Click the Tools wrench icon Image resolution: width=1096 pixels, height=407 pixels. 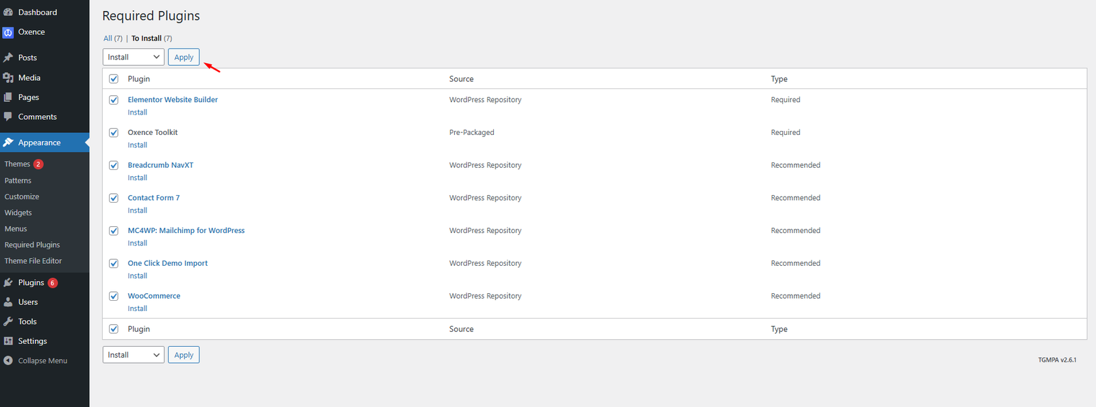[8, 321]
